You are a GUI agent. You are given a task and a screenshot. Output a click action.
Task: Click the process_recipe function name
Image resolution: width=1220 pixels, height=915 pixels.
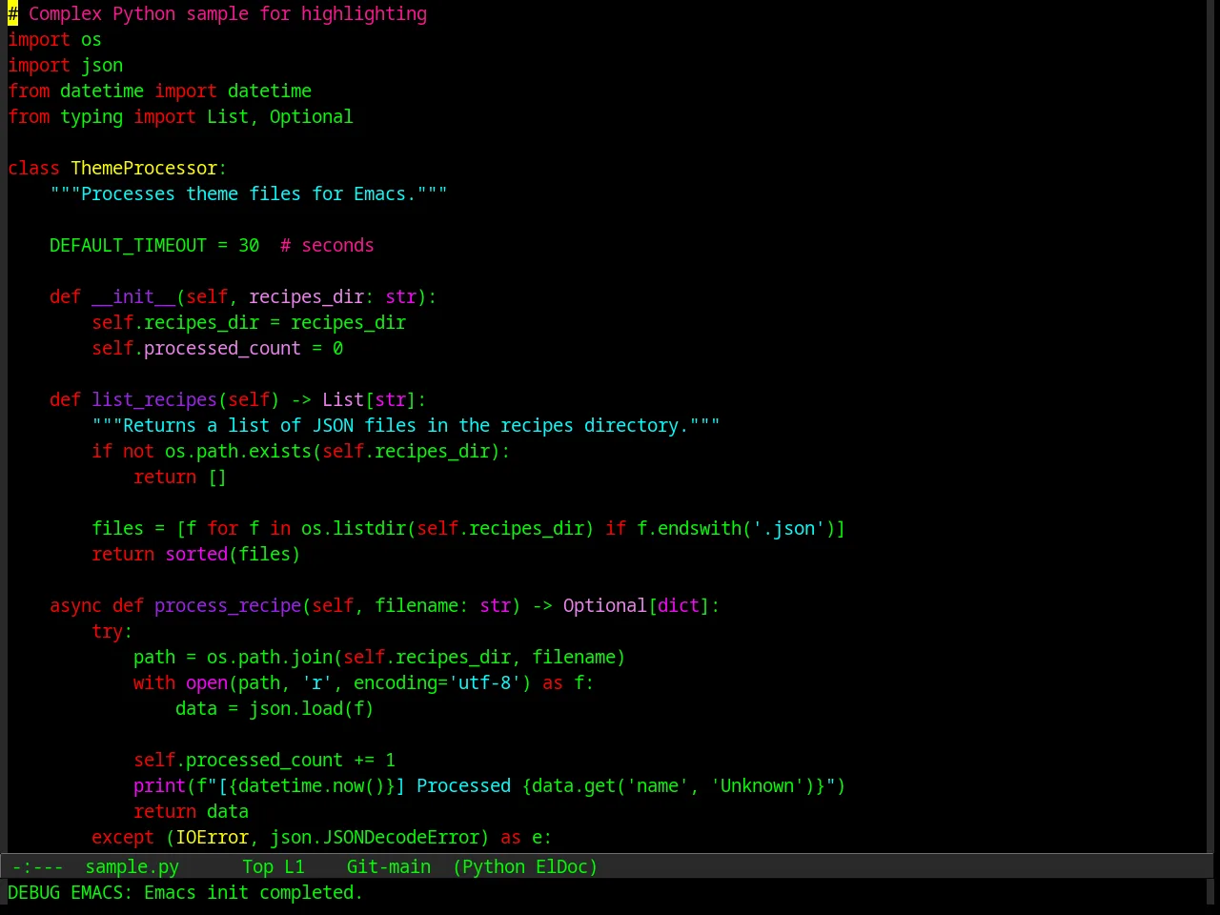[228, 605]
